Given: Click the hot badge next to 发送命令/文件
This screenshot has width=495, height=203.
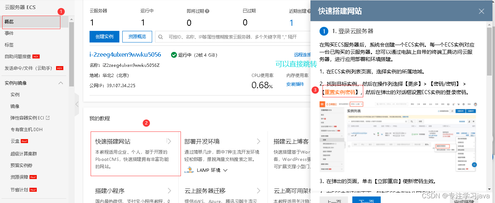Looking at the screenshot, I should pyautogui.click(x=60, y=68).
